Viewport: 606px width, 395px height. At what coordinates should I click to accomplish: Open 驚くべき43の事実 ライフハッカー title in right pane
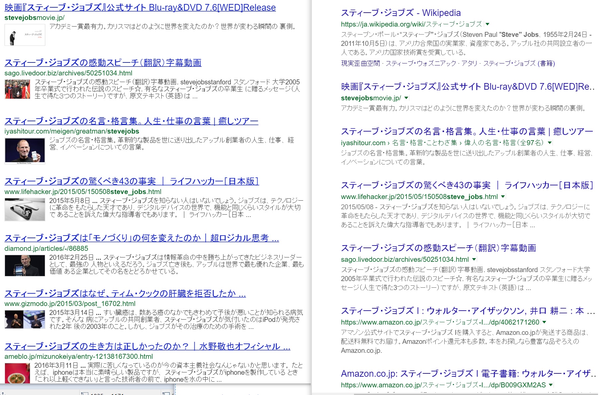[467, 185]
